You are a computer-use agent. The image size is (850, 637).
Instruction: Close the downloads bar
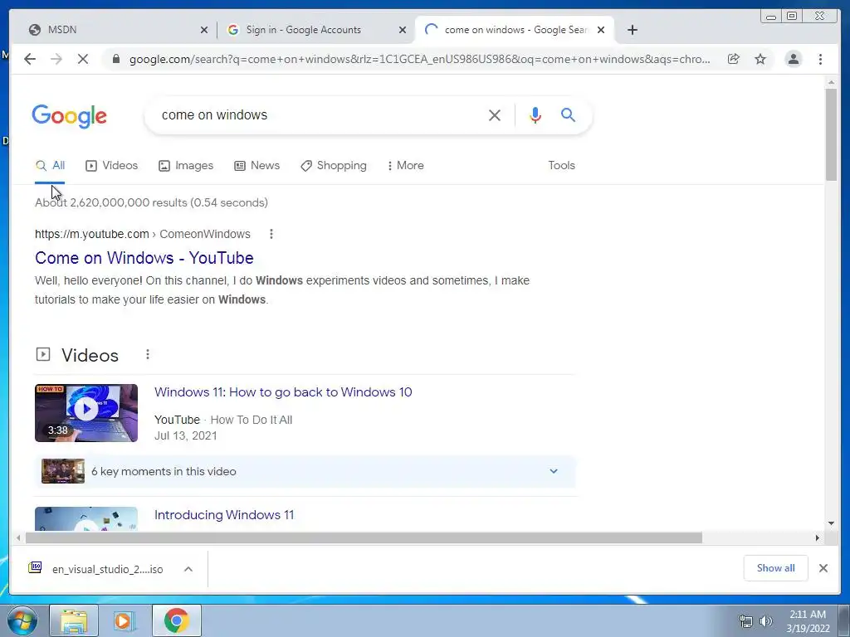pos(823,568)
